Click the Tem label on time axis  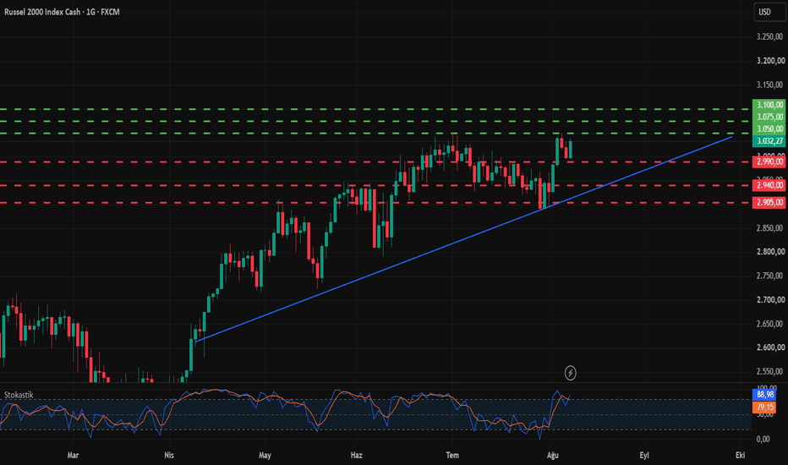[452, 455]
